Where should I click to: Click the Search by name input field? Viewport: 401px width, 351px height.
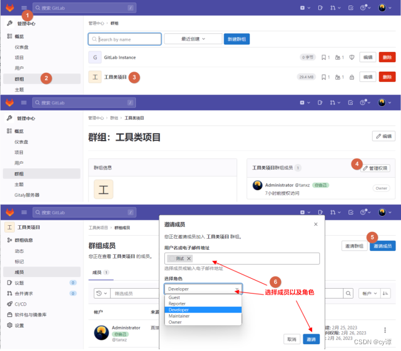(125, 39)
